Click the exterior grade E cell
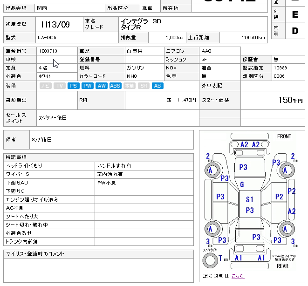Viewport: 308px width, 286px height. point(294,14)
